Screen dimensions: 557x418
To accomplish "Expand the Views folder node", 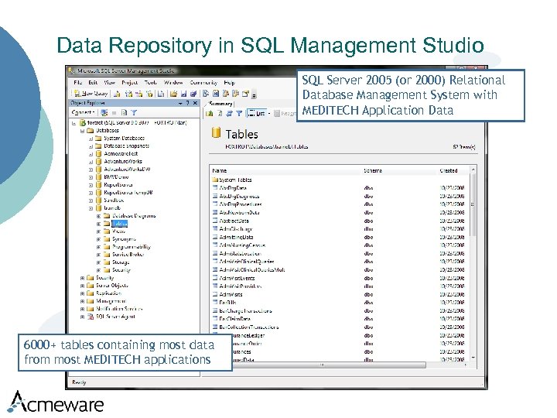I will coord(98,231).
